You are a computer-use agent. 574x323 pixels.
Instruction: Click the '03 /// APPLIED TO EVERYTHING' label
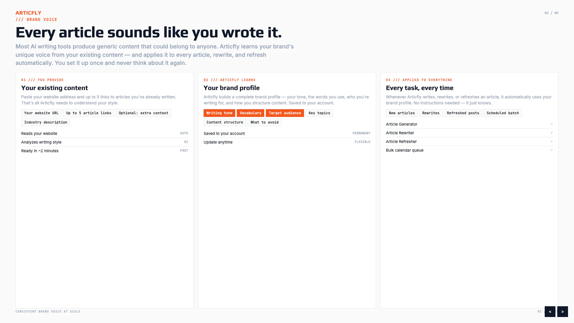point(419,80)
